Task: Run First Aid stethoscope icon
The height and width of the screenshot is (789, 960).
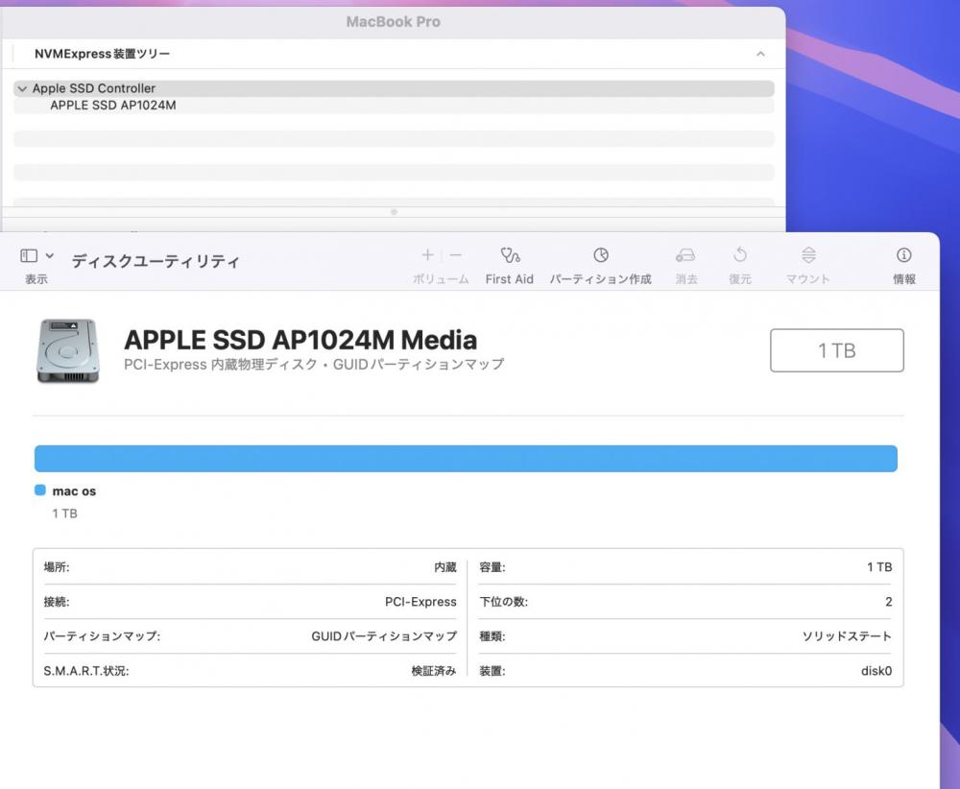Action: point(510,254)
